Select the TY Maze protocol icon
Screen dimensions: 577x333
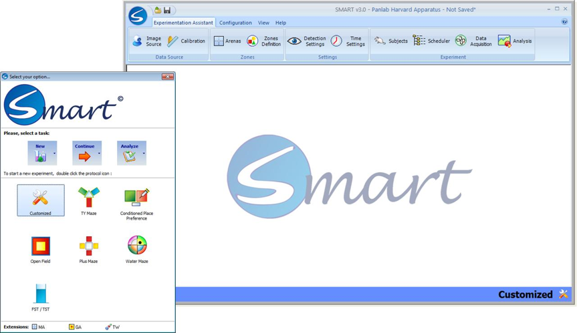coord(89,200)
